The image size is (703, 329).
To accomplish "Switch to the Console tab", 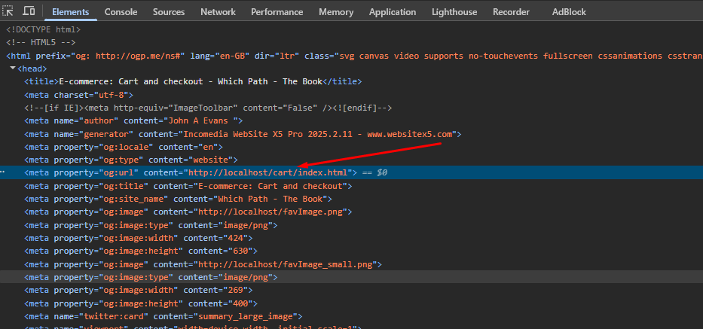I will [121, 12].
